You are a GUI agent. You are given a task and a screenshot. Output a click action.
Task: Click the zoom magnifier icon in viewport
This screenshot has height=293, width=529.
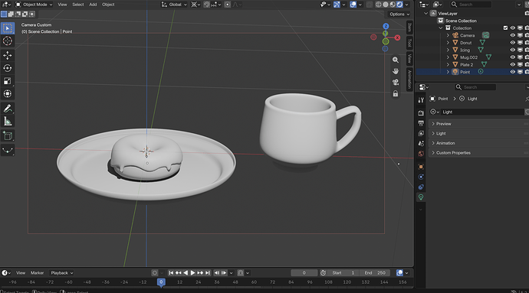(x=396, y=60)
